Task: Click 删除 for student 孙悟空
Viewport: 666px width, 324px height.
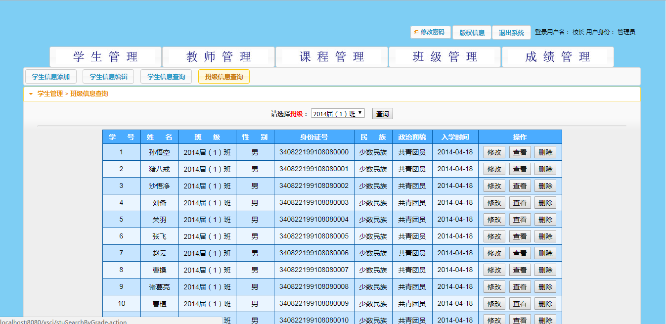Action: [545, 152]
